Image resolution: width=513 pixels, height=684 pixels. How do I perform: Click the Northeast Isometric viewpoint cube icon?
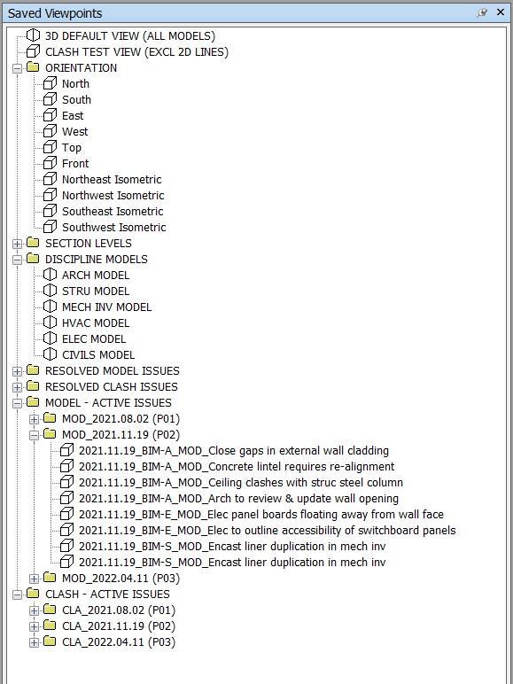tap(50, 179)
